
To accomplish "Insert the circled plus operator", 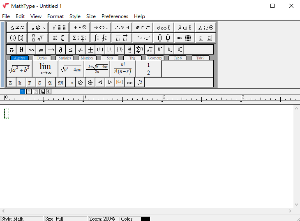I will [x=90, y=82].
